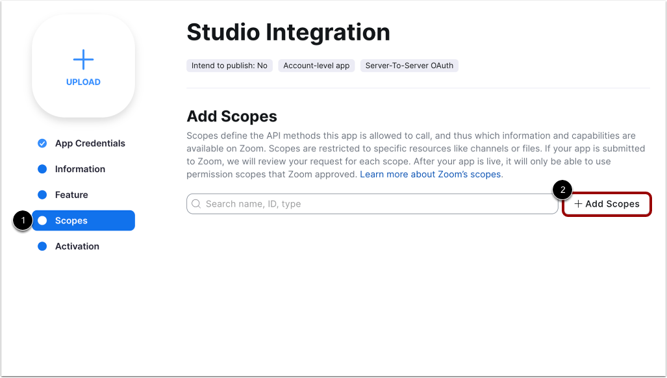Click the blue checkmark beside App Credentials
This screenshot has height=378, width=667.
click(x=41, y=143)
